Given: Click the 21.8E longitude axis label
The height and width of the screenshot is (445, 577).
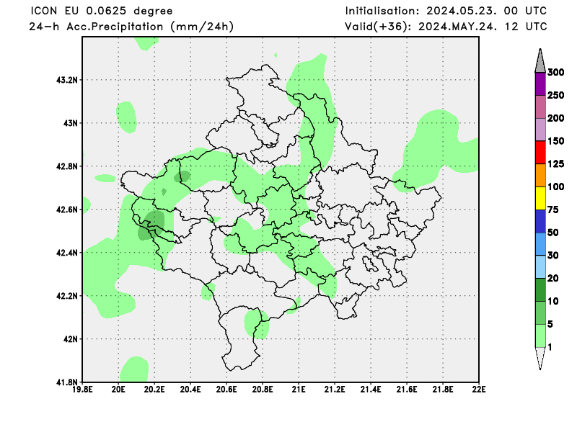Looking at the screenshot, I should coord(443,389).
